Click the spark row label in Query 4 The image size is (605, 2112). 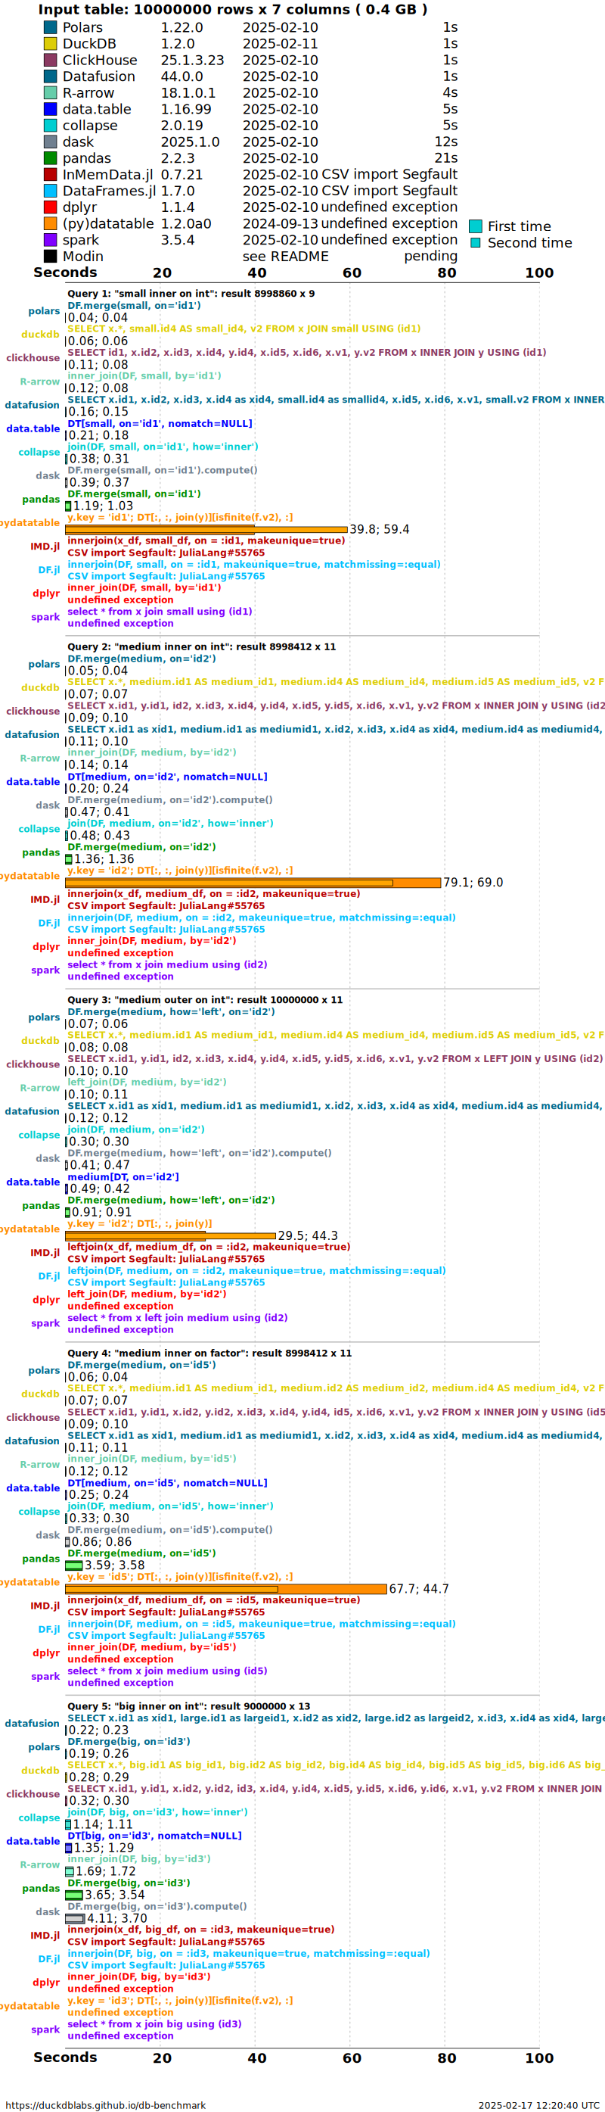click(x=46, y=1677)
